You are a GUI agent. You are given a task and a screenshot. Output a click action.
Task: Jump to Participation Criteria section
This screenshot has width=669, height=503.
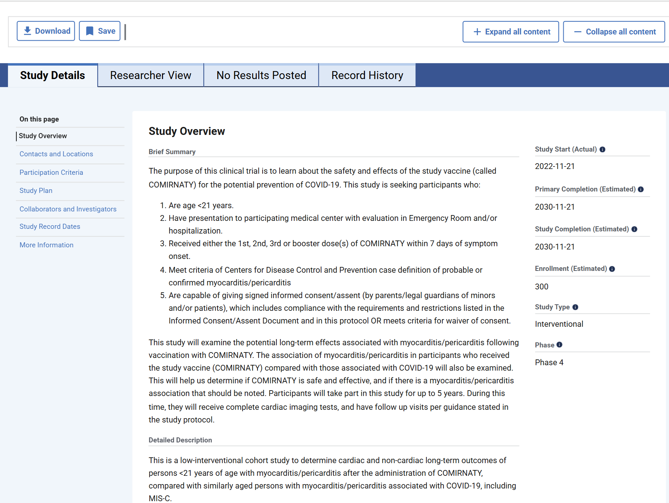click(51, 172)
